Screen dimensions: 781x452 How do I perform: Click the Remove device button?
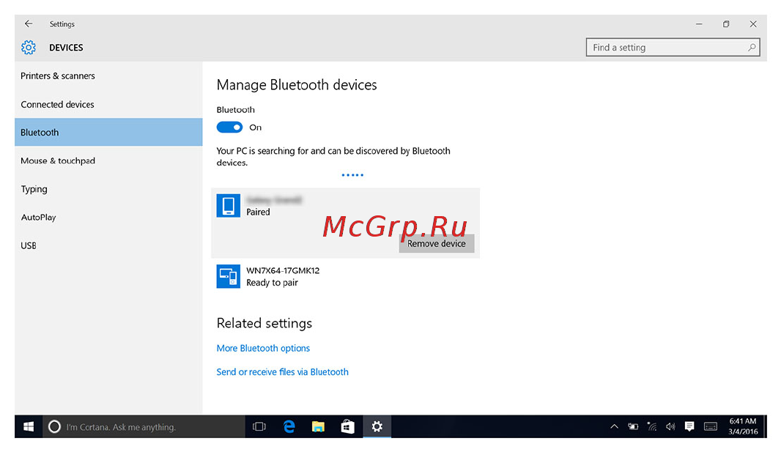tap(437, 243)
